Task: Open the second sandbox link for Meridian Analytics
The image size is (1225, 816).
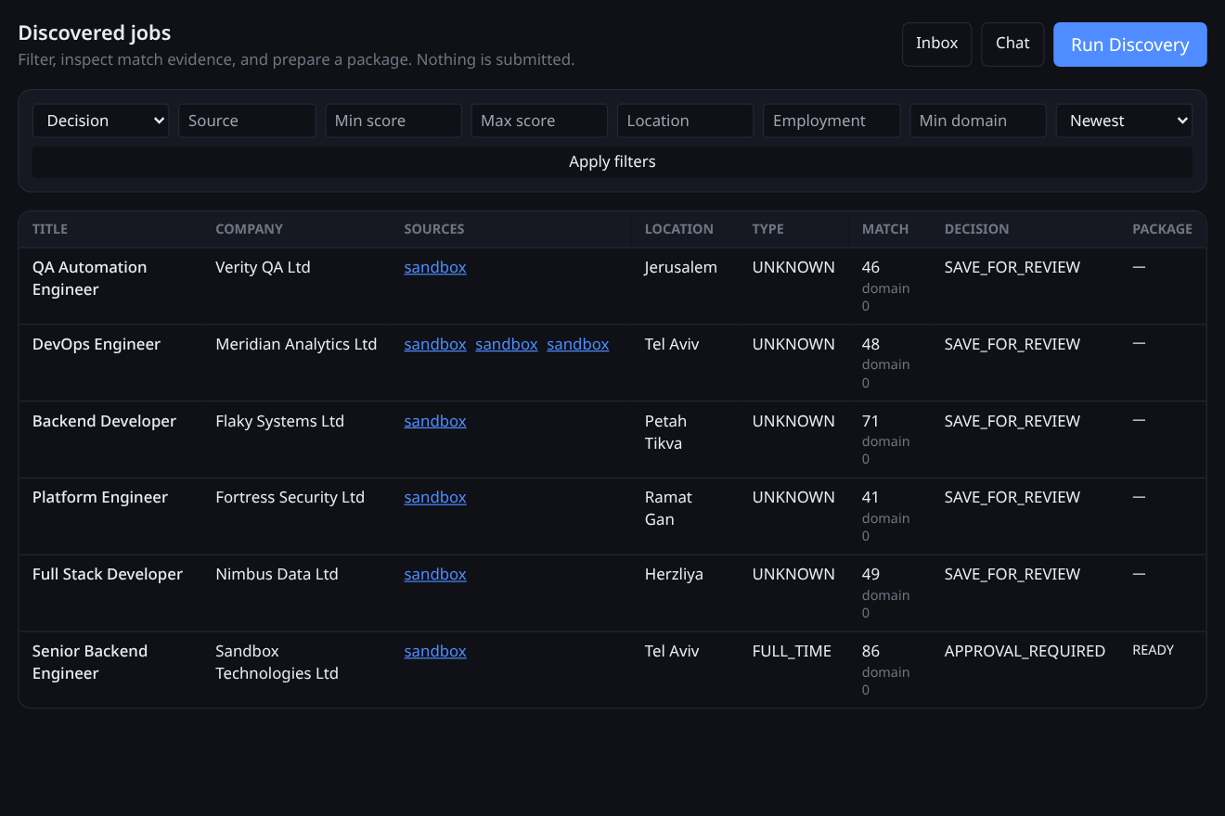Action: (x=507, y=344)
